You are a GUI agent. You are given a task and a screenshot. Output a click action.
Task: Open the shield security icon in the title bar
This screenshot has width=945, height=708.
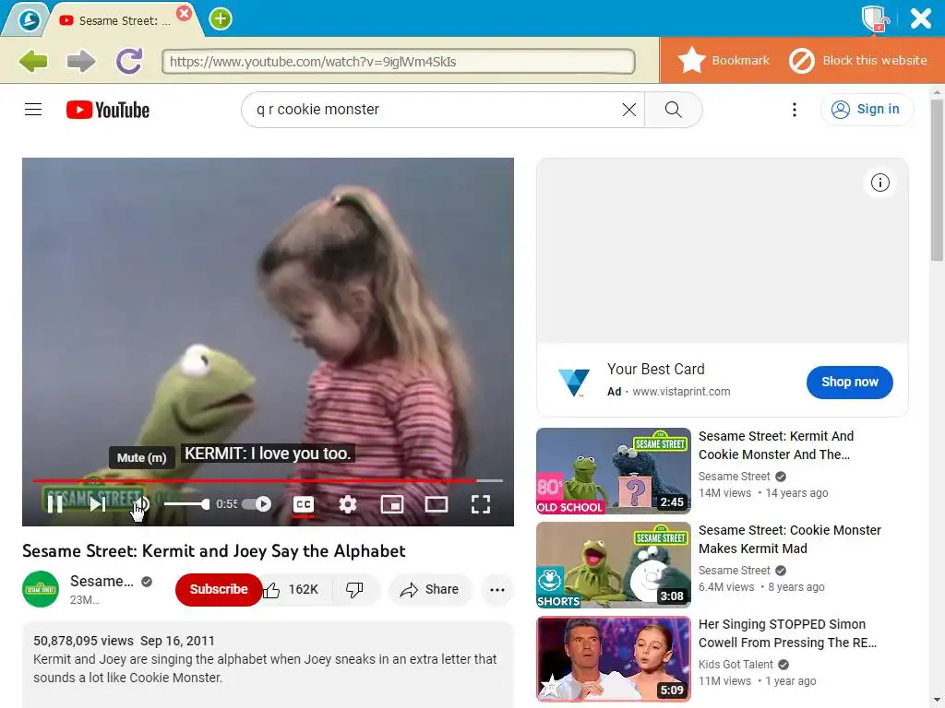click(x=875, y=18)
